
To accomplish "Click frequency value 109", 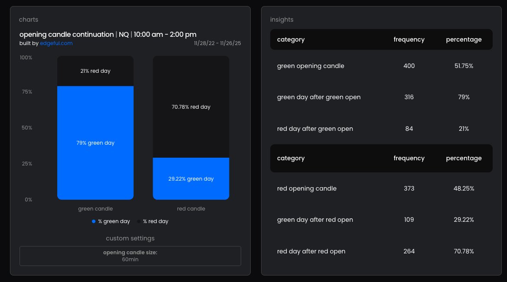I will tap(409, 220).
